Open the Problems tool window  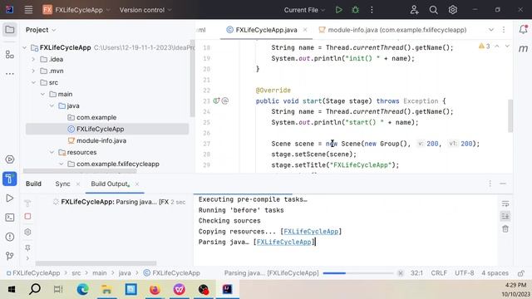click(x=10, y=237)
